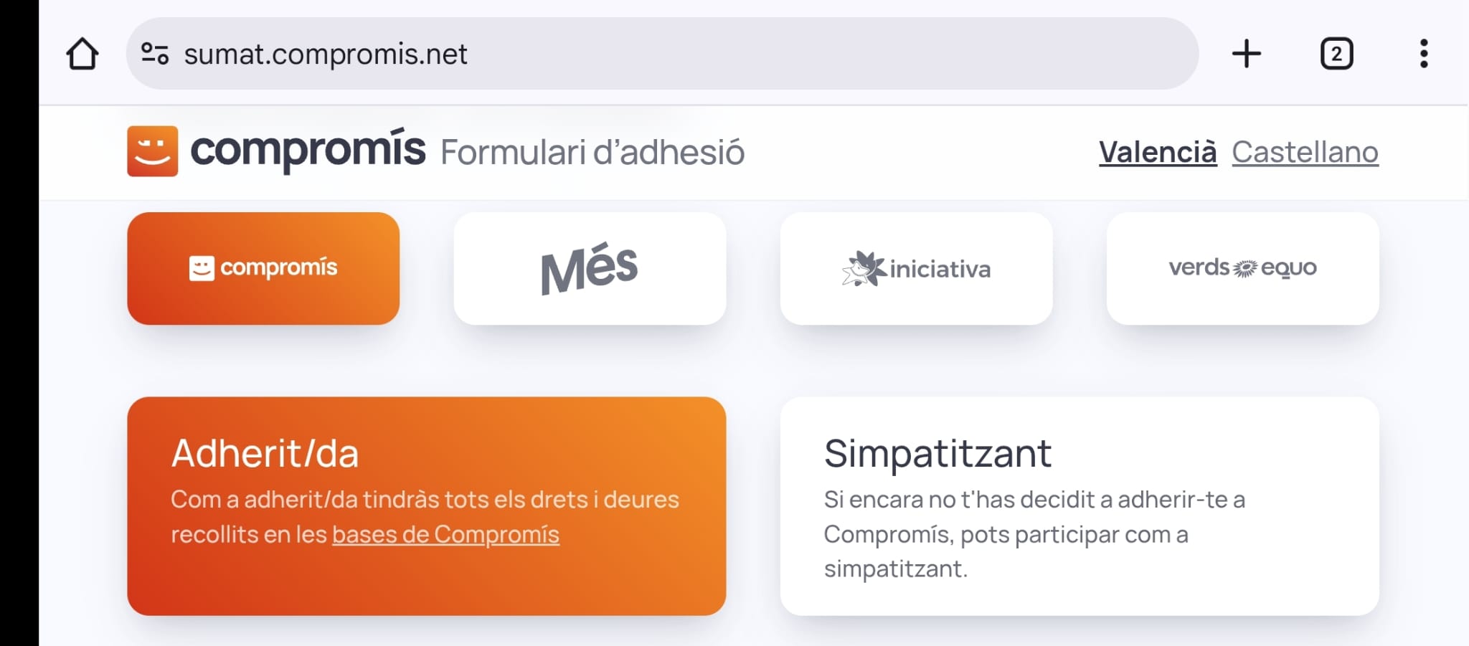
Task: Switch language to Valencià
Action: pos(1157,152)
